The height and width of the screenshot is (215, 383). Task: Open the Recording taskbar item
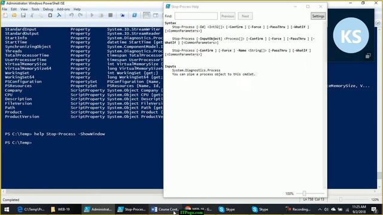pyautogui.click(x=299, y=210)
